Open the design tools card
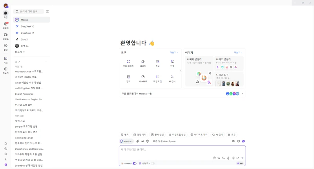 pos(229,79)
